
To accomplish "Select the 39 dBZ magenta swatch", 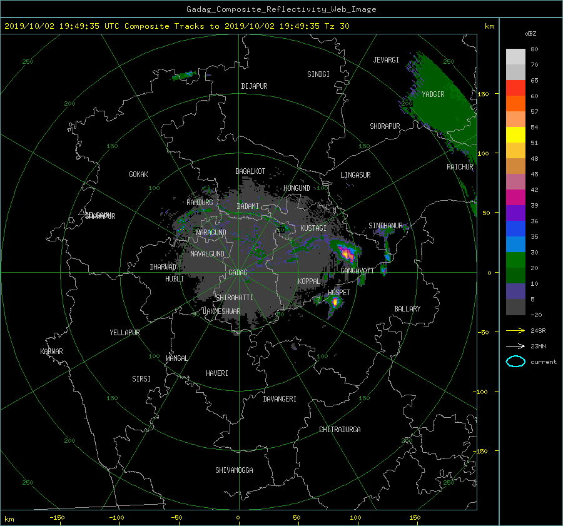I will (x=515, y=198).
